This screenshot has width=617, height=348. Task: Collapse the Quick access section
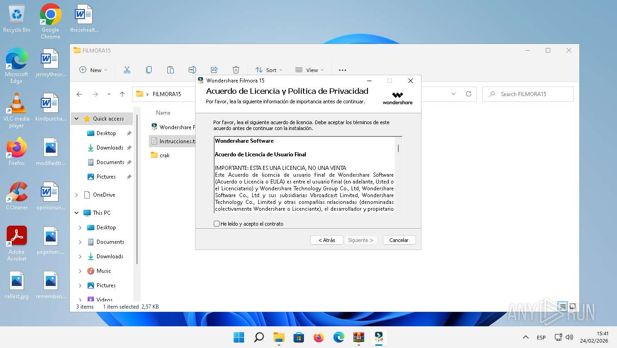(77, 119)
